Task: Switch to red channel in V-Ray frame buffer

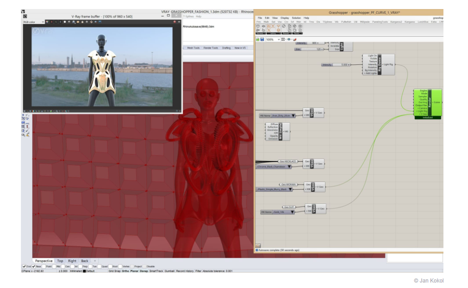Action: (x=52, y=22)
